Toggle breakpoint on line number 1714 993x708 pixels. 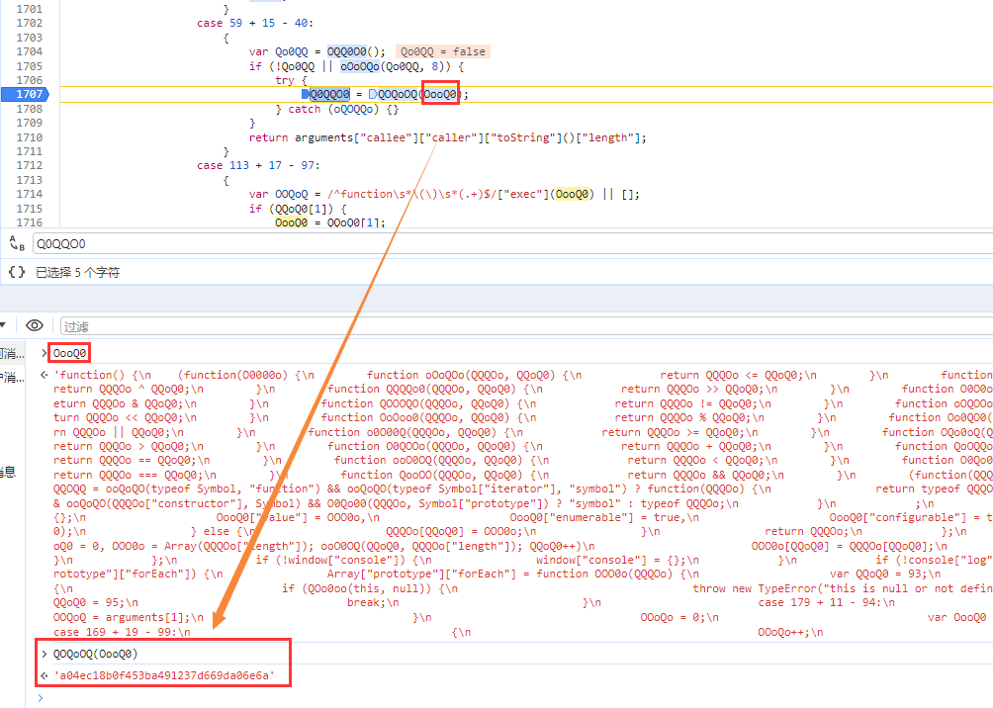[x=30, y=195]
